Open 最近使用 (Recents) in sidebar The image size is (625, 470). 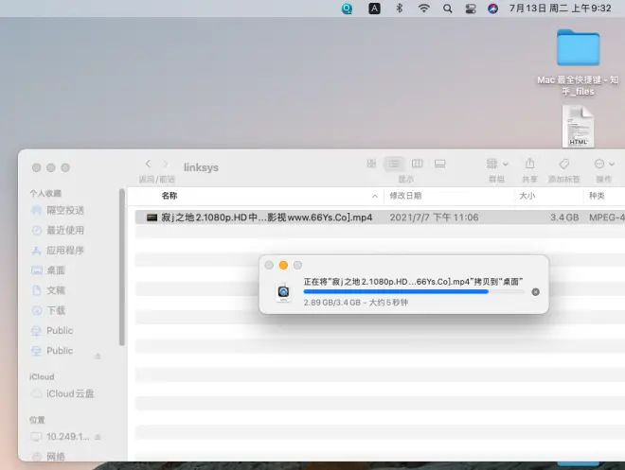58,230
